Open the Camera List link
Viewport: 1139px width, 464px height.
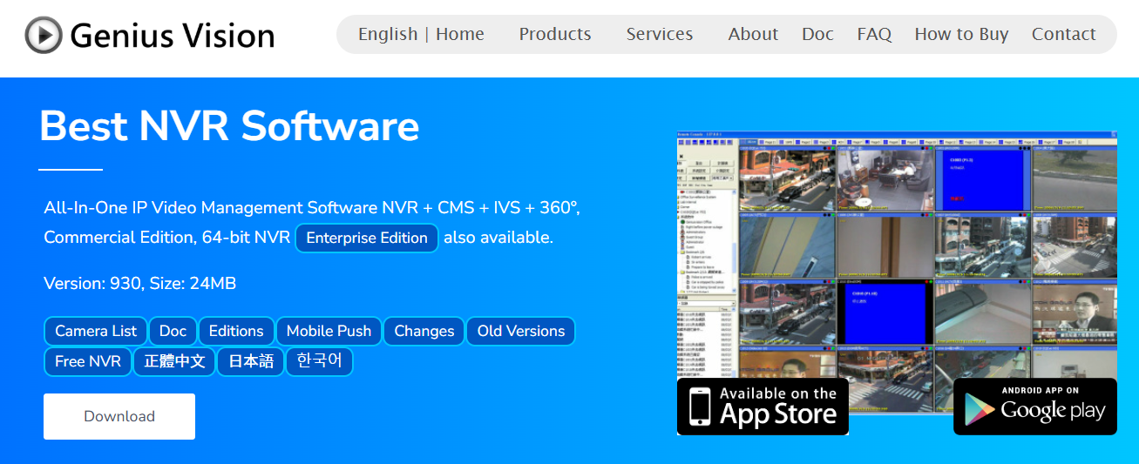click(x=96, y=331)
